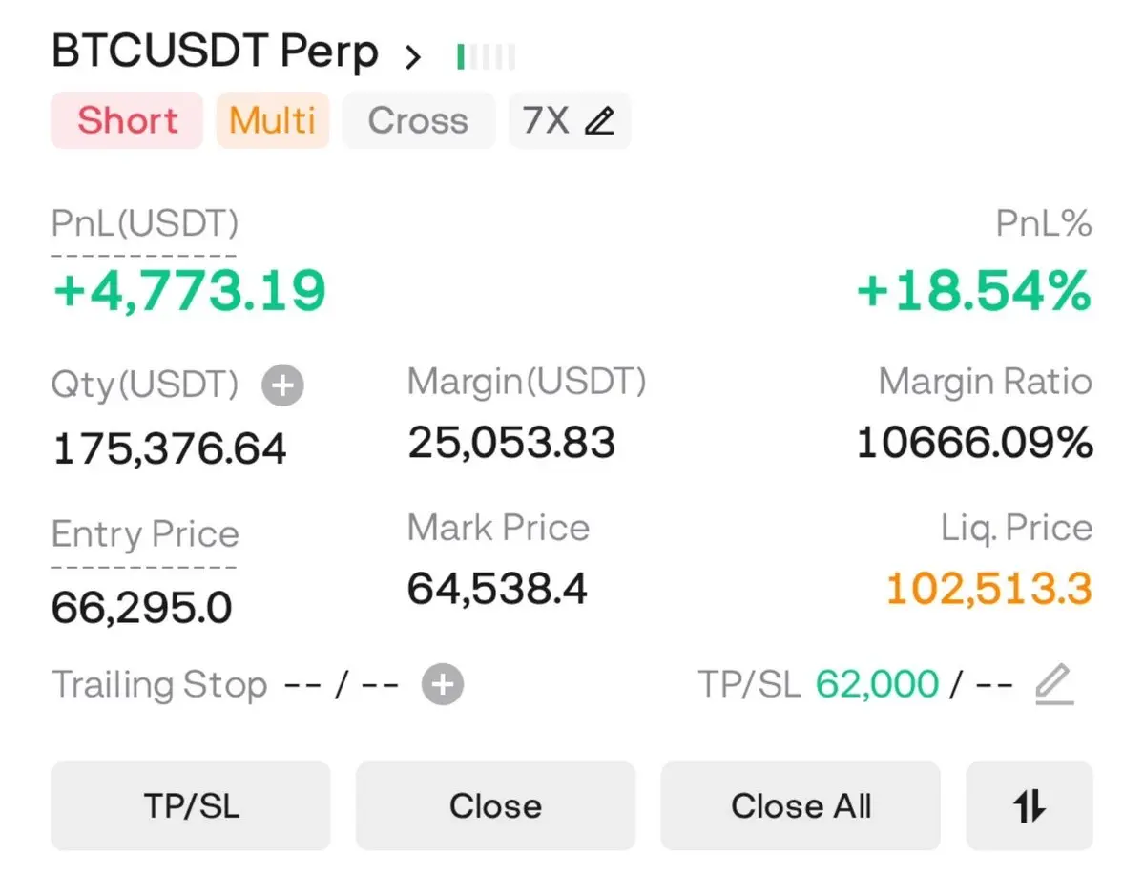Click the reverse position arrows button
1144x875 pixels.
(1030, 805)
